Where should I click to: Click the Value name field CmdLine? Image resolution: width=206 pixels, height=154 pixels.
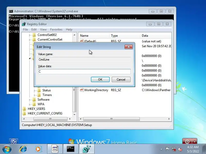[84, 60]
